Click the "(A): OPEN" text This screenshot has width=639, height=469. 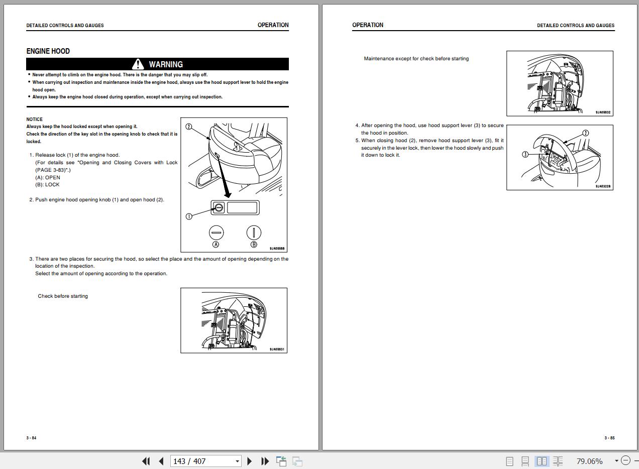pyautogui.click(x=48, y=177)
